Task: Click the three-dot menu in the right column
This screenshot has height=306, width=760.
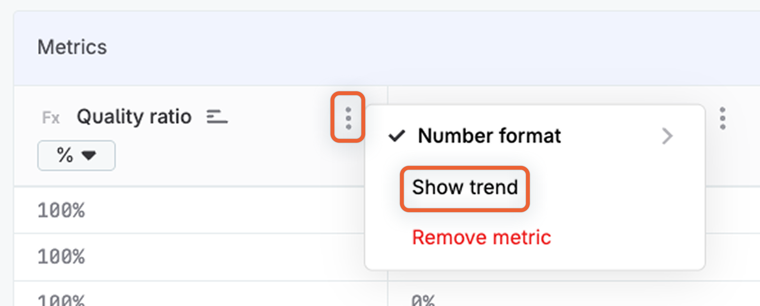Action: [722, 118]
